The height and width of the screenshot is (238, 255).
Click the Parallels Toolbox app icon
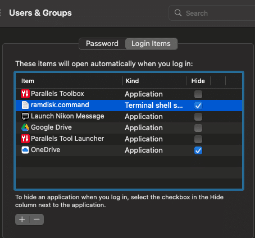pyautogui.click(x=25, y=94)
